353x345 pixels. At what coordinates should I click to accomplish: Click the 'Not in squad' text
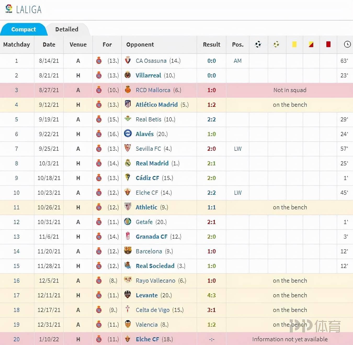pyautogui.click(x=290, y=90)
